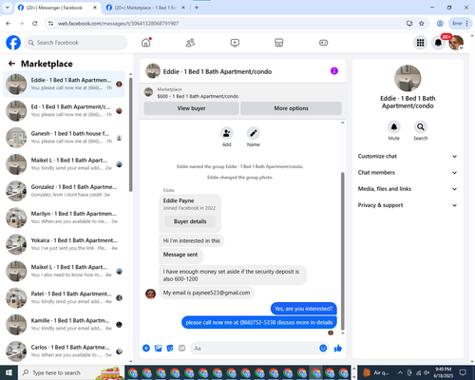Click the Name pencil icon in chat
Image resolution: width=475 pixels, height=380 pixels.
tap(254, 133)
